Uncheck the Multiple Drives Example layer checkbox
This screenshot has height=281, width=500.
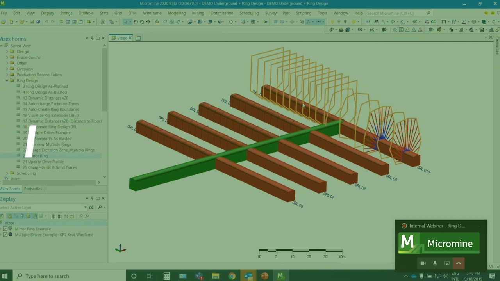click(5, 235)
